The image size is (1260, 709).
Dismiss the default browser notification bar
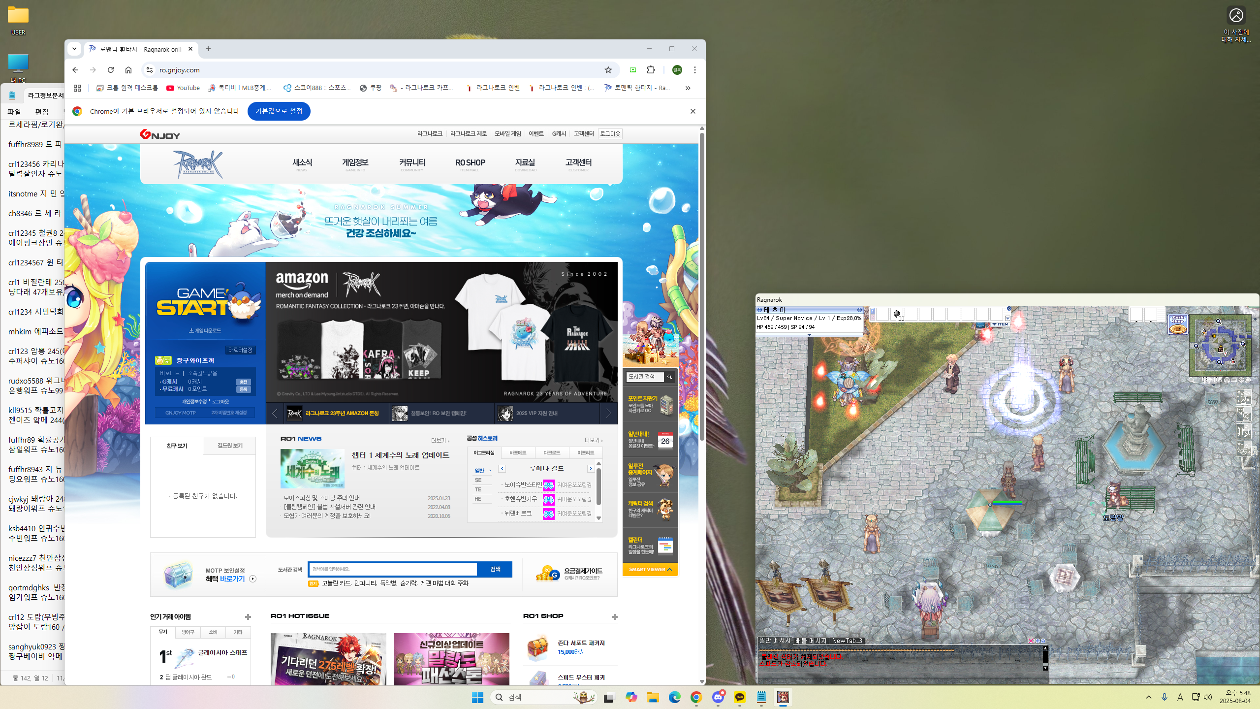[693, 111]
